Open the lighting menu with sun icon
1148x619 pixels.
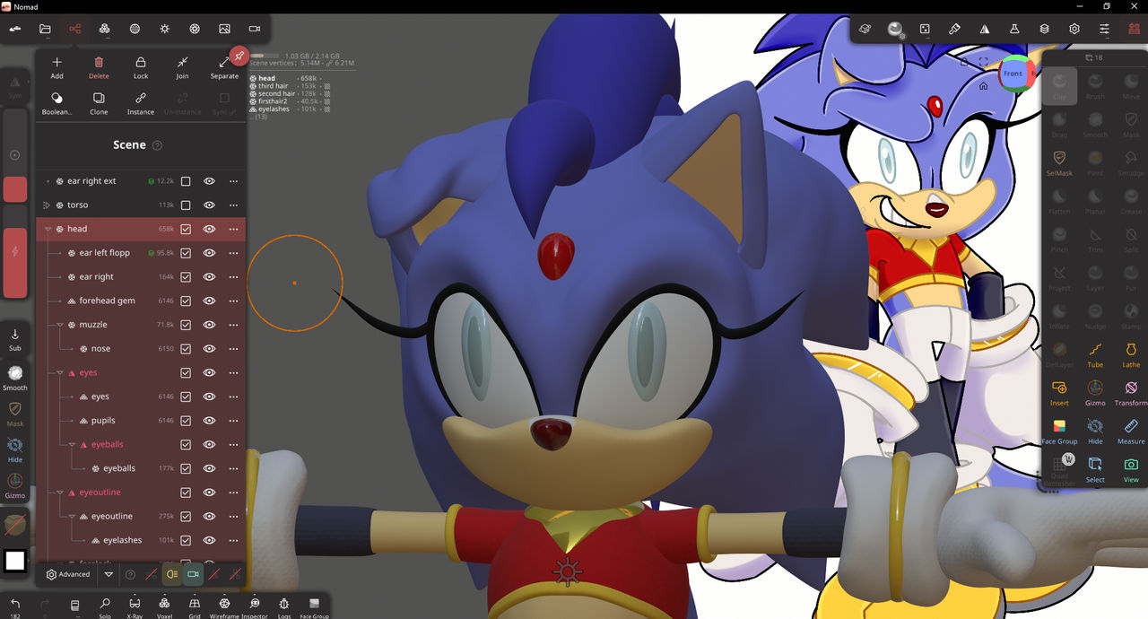[x=164, y=29]
